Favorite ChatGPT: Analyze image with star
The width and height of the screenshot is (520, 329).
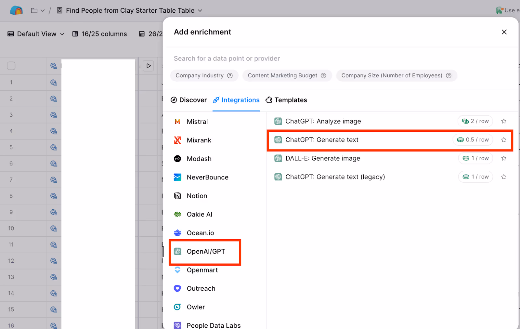click(504, 121)
